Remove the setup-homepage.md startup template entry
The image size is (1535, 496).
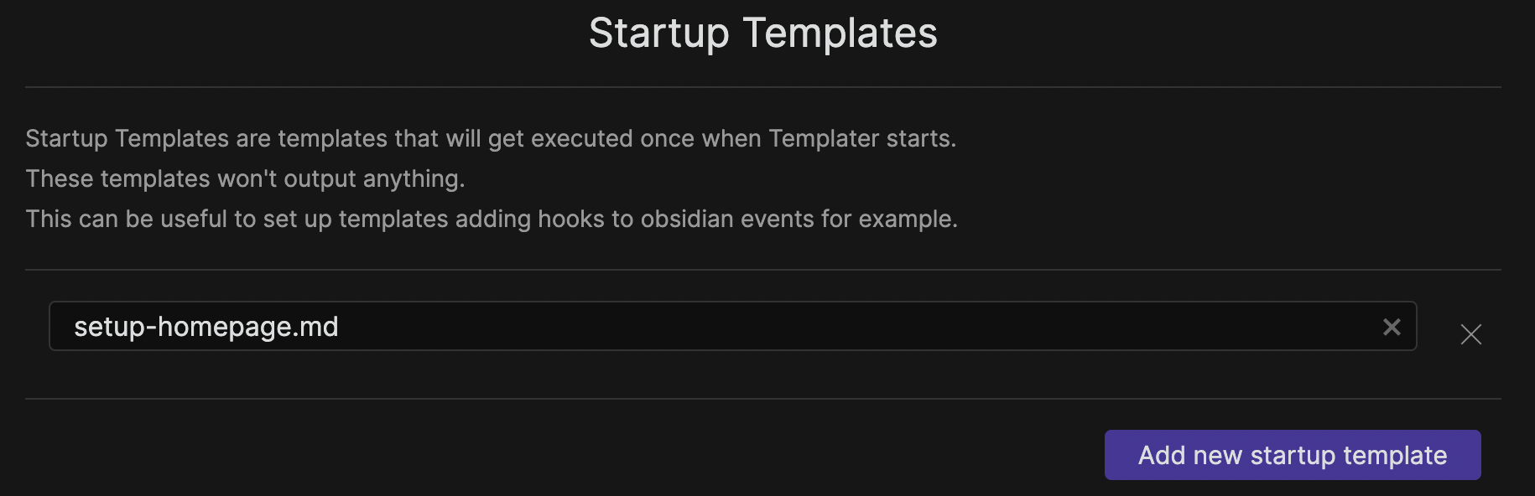[1470, 334]
